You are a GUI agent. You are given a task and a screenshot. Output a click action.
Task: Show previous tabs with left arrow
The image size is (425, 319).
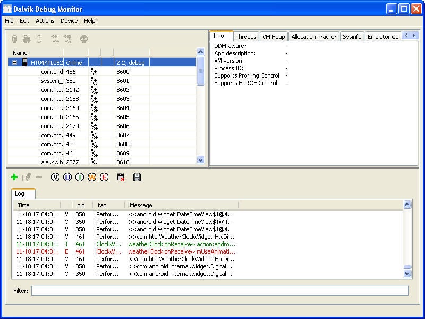(x=406, y=35)
